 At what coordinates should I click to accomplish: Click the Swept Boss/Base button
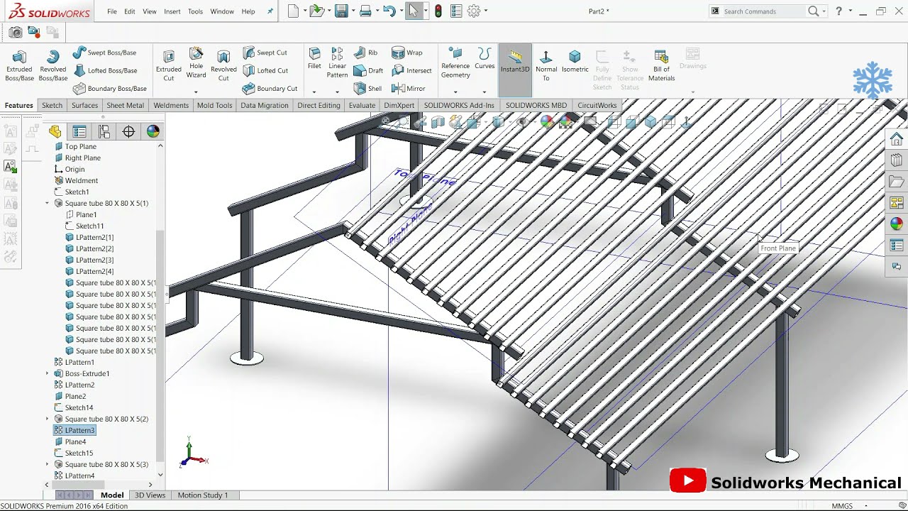pos(104,53)
